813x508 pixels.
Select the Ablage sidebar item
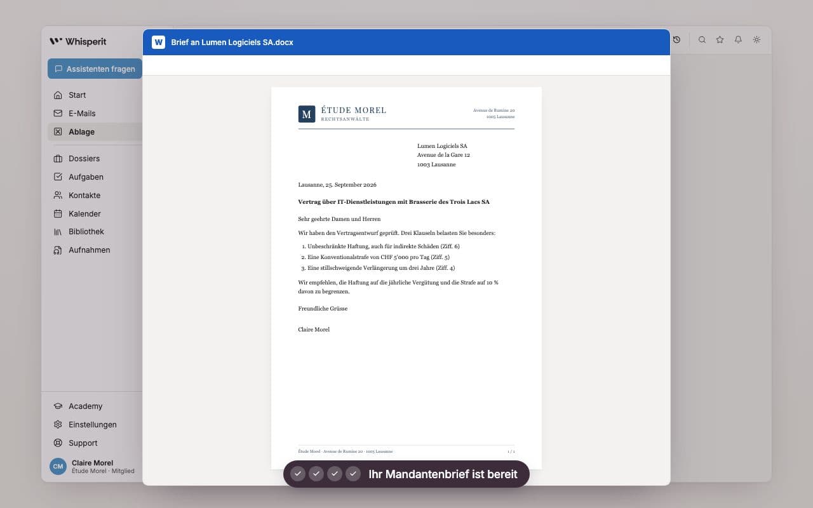coord(95,132)
